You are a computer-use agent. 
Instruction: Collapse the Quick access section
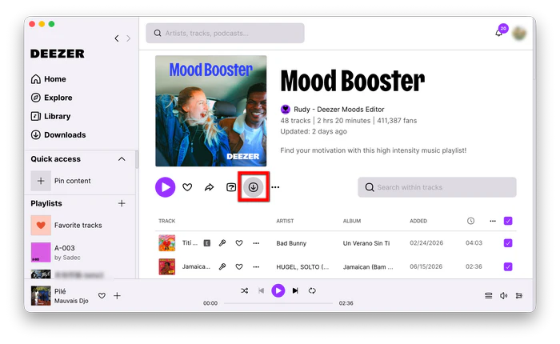(x=122, y=159)
